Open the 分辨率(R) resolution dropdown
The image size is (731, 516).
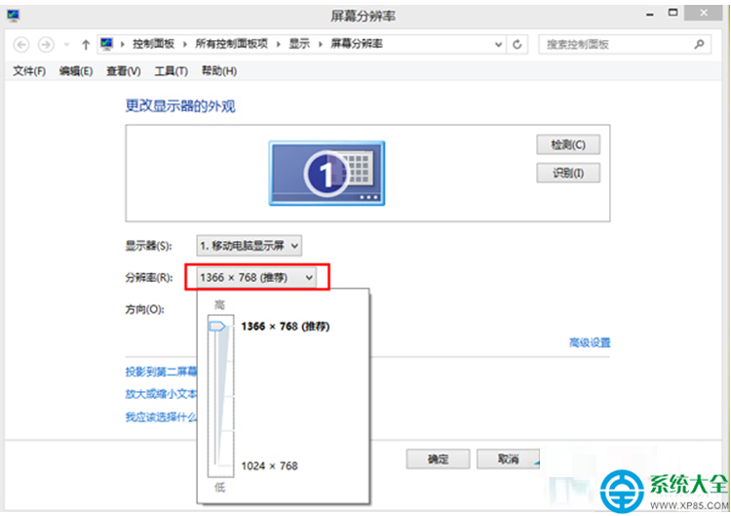pyautogui.click(x=256, y=278)
